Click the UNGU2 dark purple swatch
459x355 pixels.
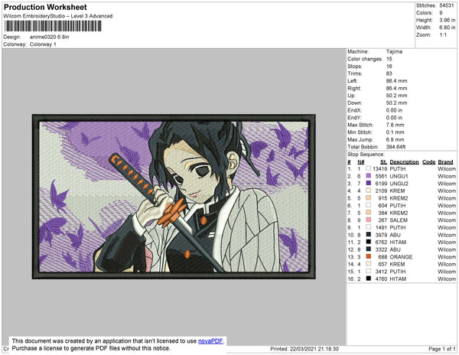tap(368, 183)
